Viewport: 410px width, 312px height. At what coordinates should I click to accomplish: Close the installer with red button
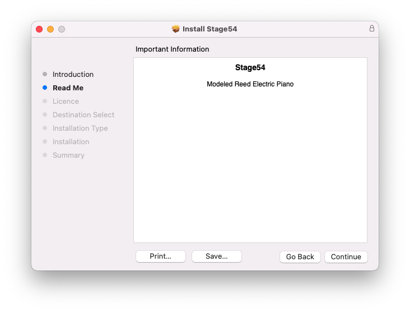pyautogui.click(x=39, y=29)
